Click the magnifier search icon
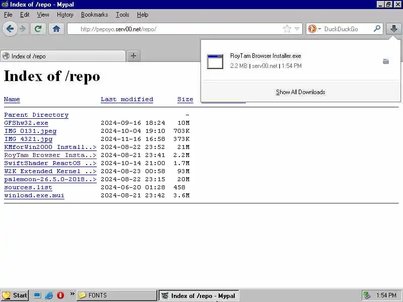 point(377,29)
